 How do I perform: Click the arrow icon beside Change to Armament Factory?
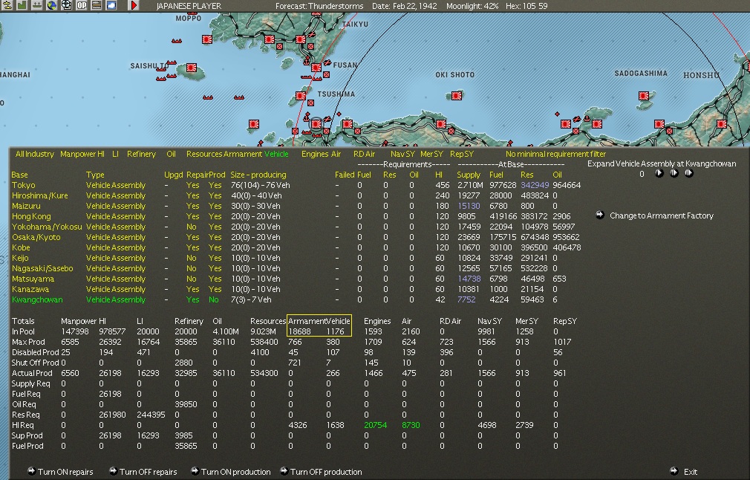tap(600, 215)
